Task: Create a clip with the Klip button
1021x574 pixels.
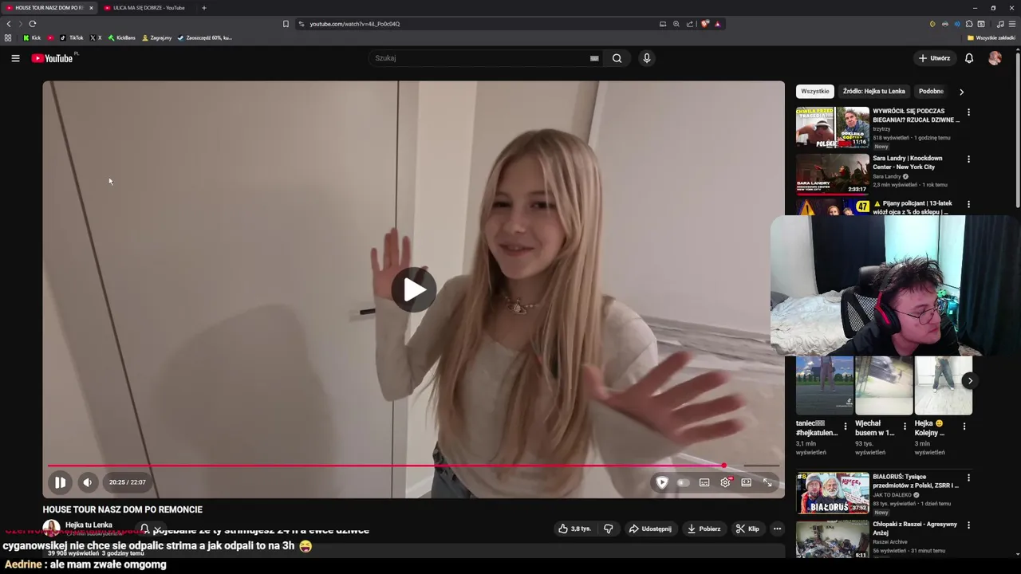Action: click(747, 529)
